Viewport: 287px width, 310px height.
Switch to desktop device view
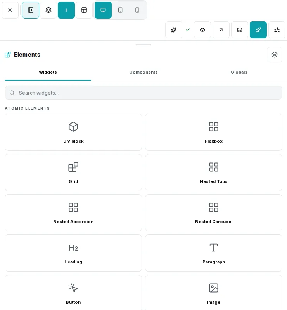coord(103,10)
